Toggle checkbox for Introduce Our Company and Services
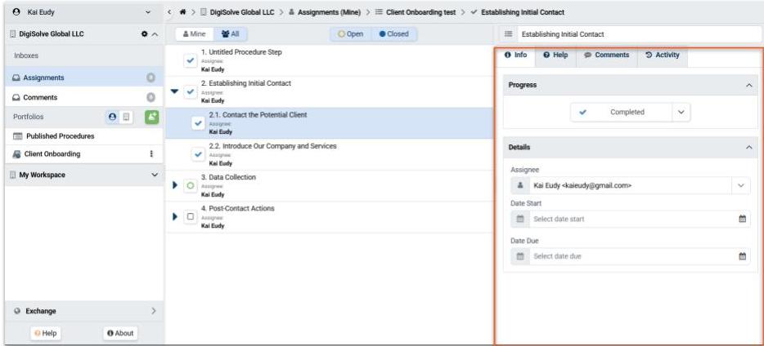The image size is (764, 346). click(x=197, y=154)
